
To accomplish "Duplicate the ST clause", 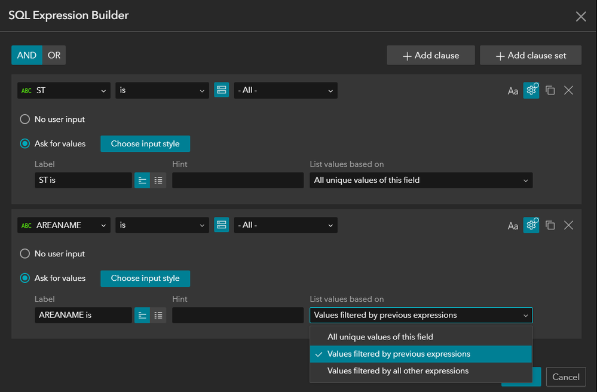I will click(x=550, y=90).
